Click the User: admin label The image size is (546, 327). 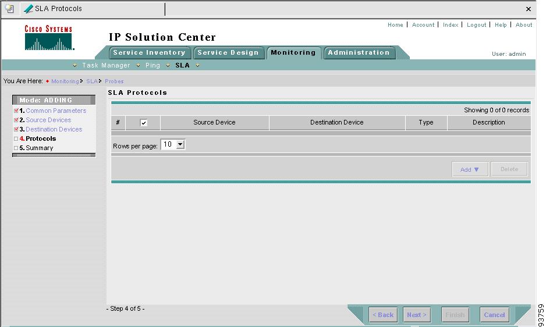(509, 54)
